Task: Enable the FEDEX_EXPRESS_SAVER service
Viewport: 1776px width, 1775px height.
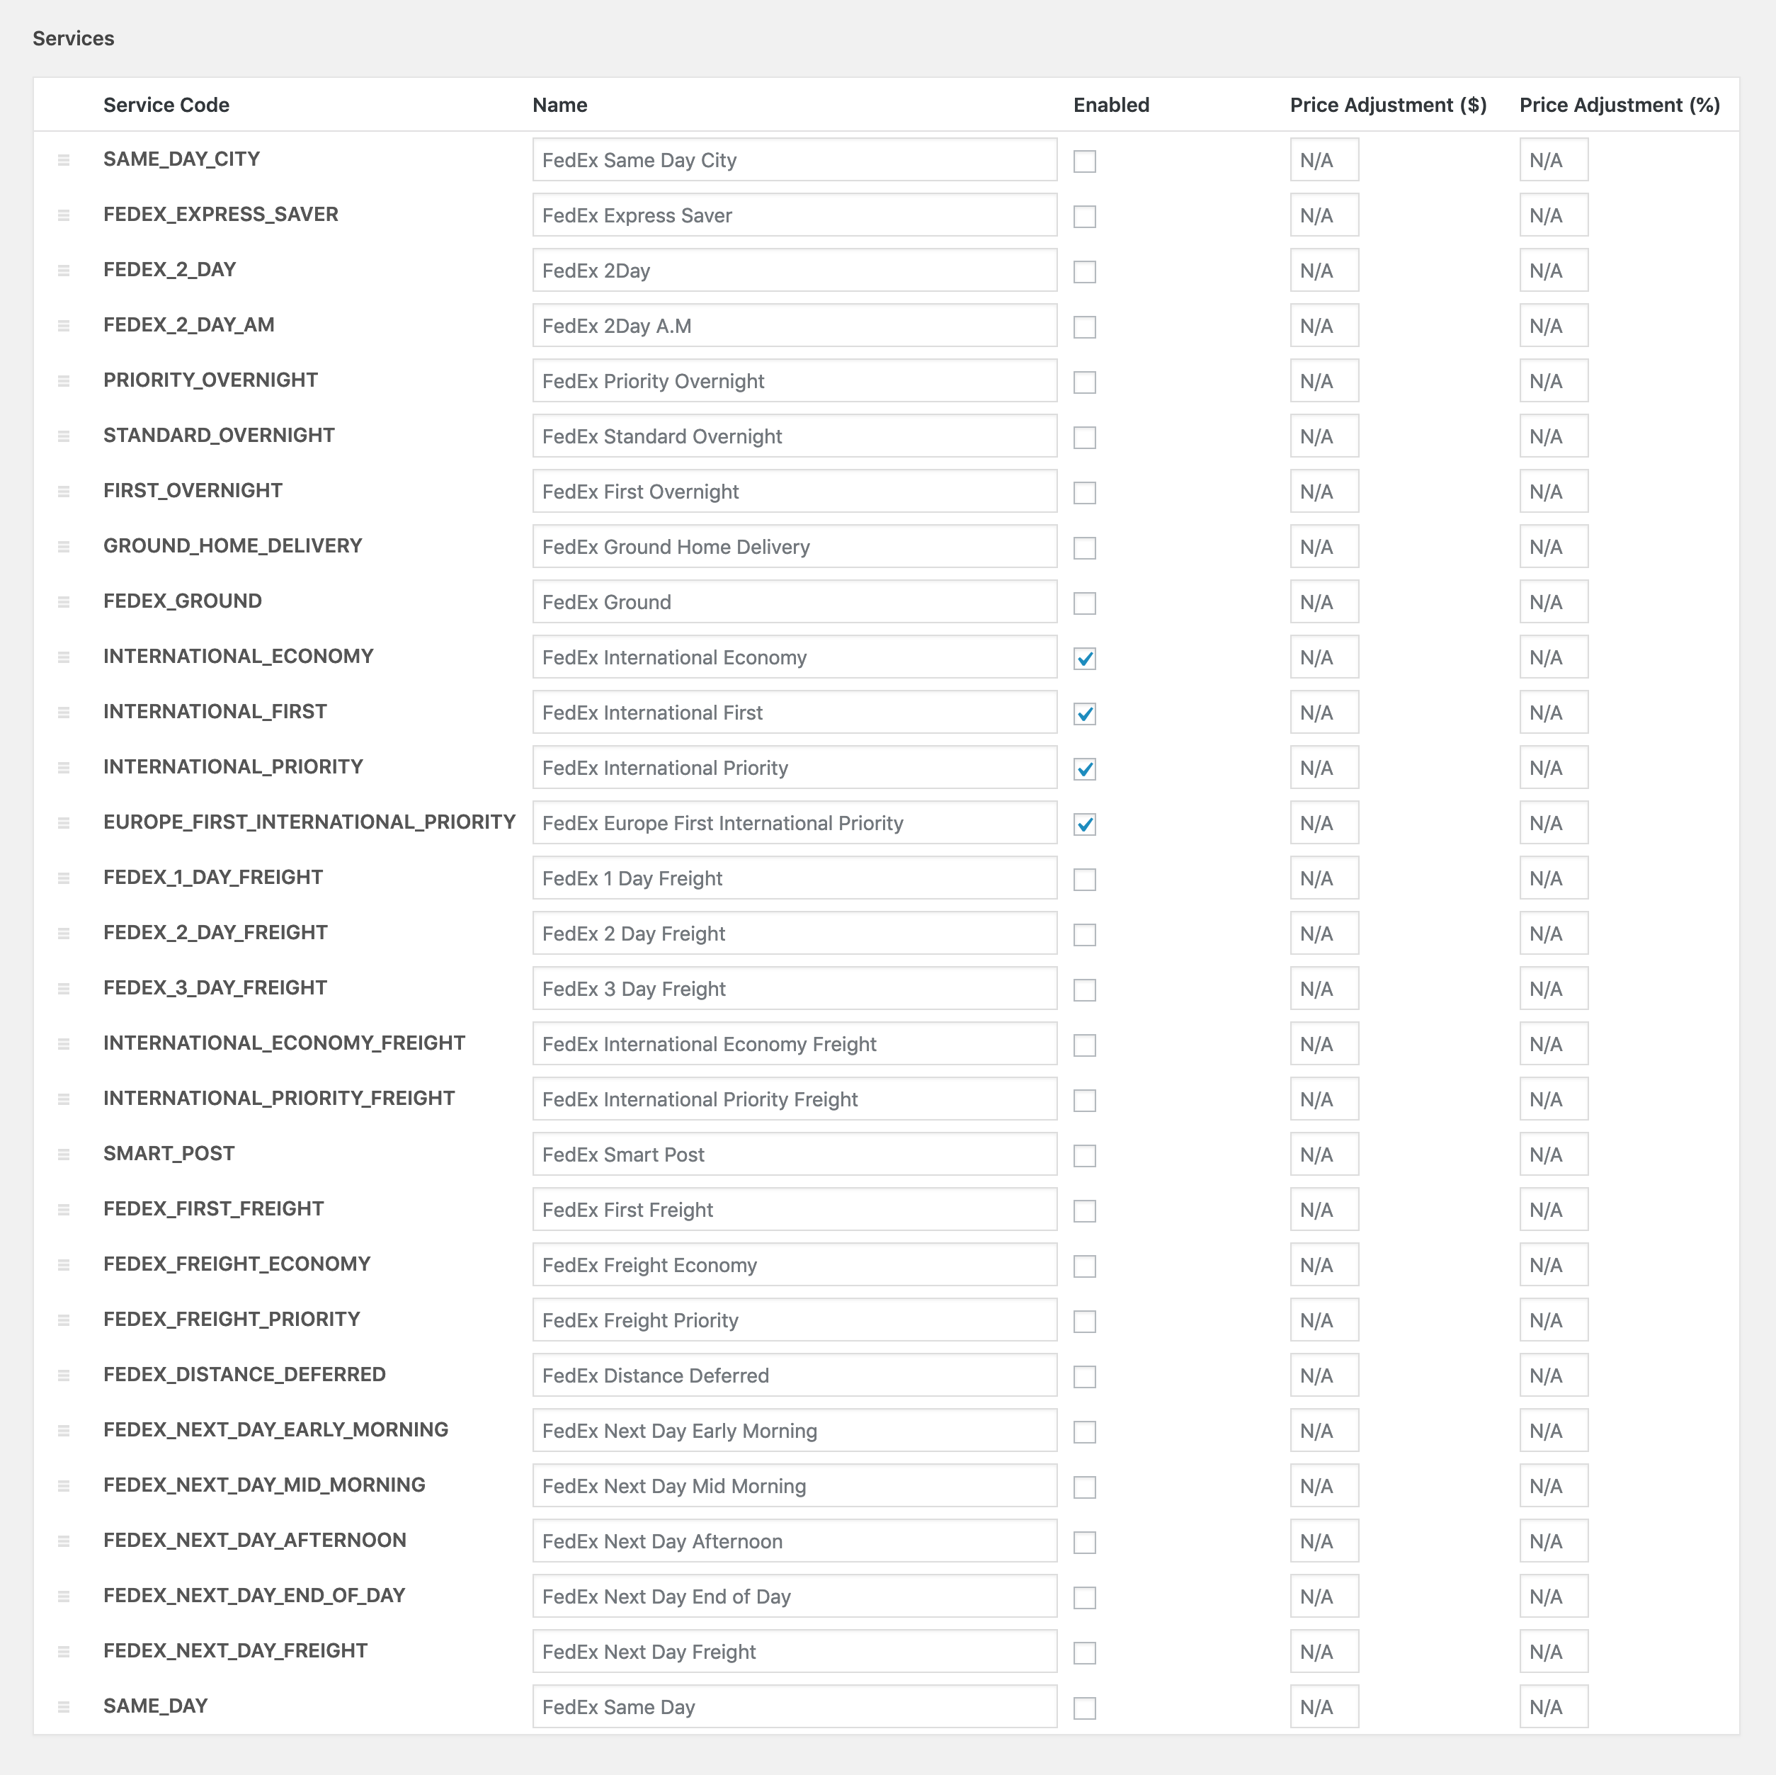Action: click(1086, 215)
